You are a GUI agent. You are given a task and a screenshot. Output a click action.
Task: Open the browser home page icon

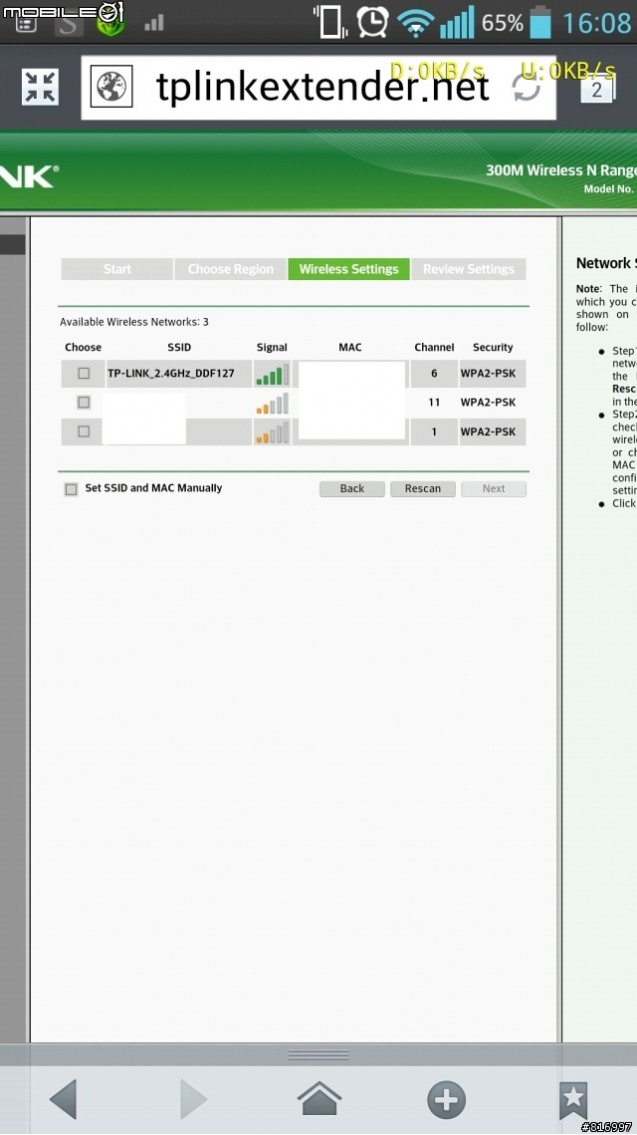point(318,1099)
